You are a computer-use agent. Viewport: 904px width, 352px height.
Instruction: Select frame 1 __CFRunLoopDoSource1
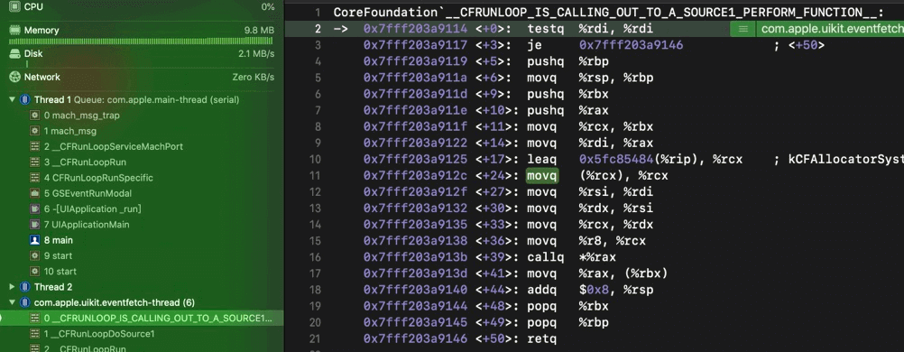coord(142,334)
